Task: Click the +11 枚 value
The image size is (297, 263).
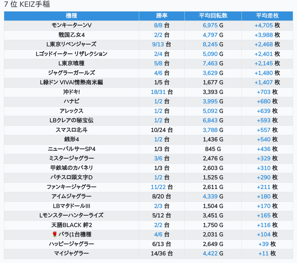Action: click(267, 254)
